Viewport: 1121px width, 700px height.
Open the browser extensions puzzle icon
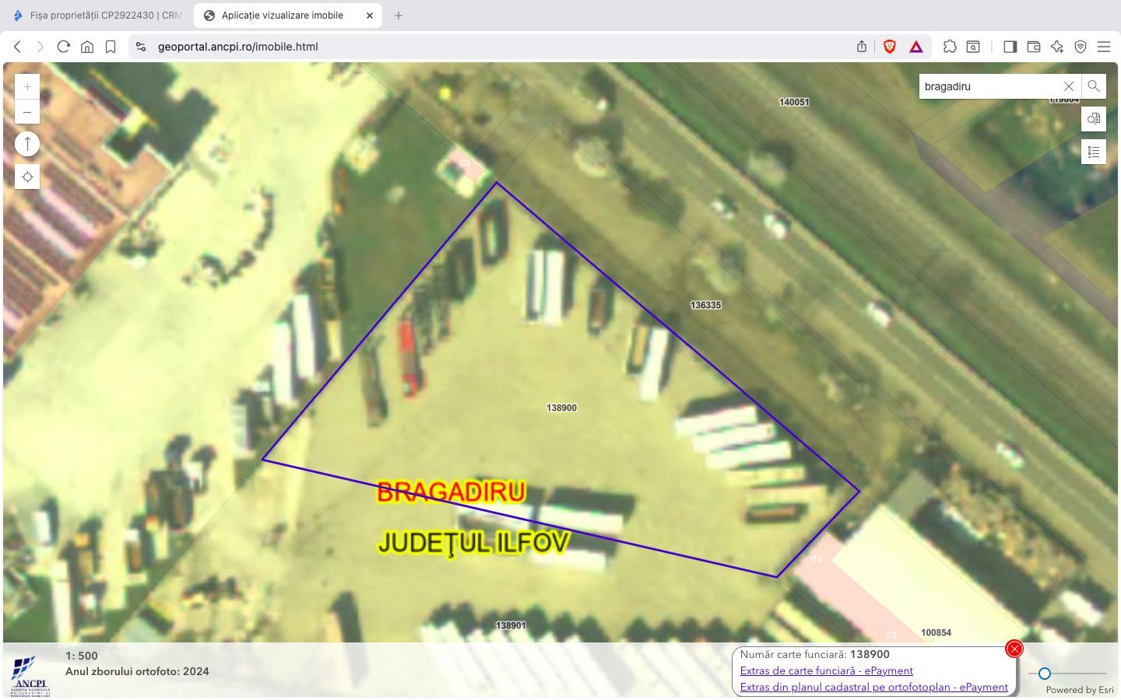[x=950, y=47]
